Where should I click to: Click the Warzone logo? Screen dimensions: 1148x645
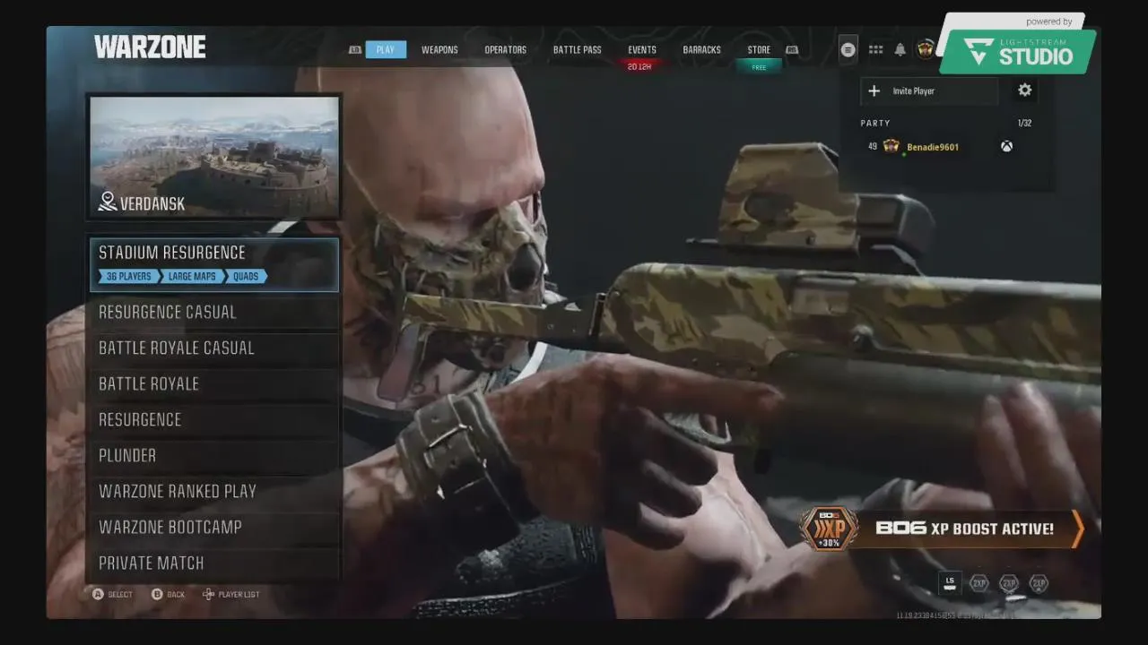(150, 47)
